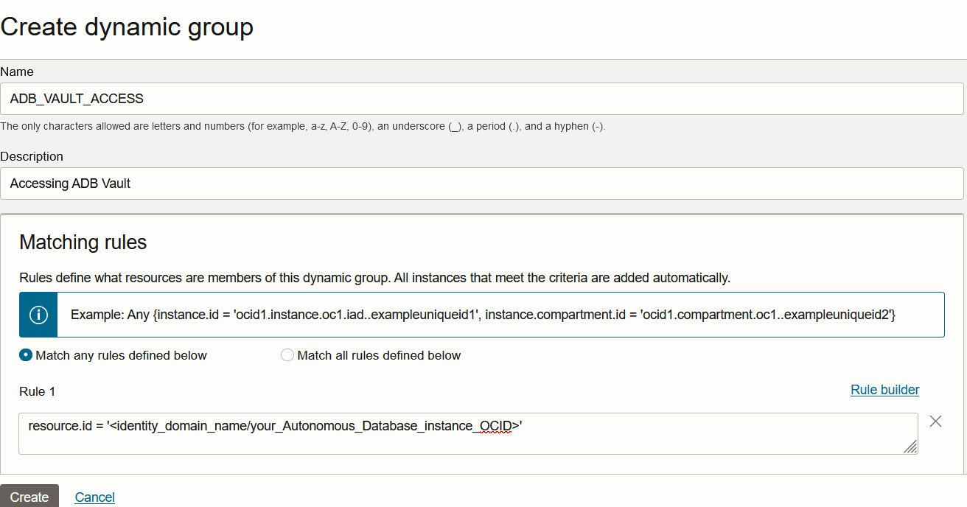The image size is (967, 507).
Task: Click the allowed characters hint under Name
Action: (302, 126)
